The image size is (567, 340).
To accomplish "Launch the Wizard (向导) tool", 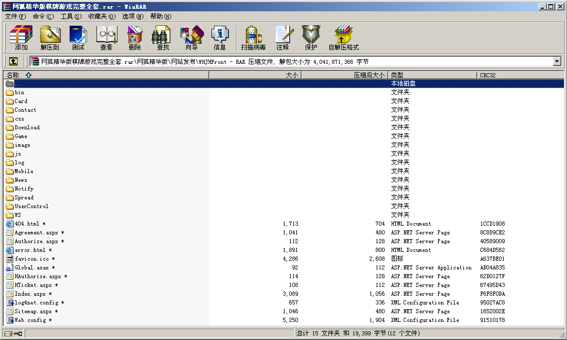I will tap(191, 38).
